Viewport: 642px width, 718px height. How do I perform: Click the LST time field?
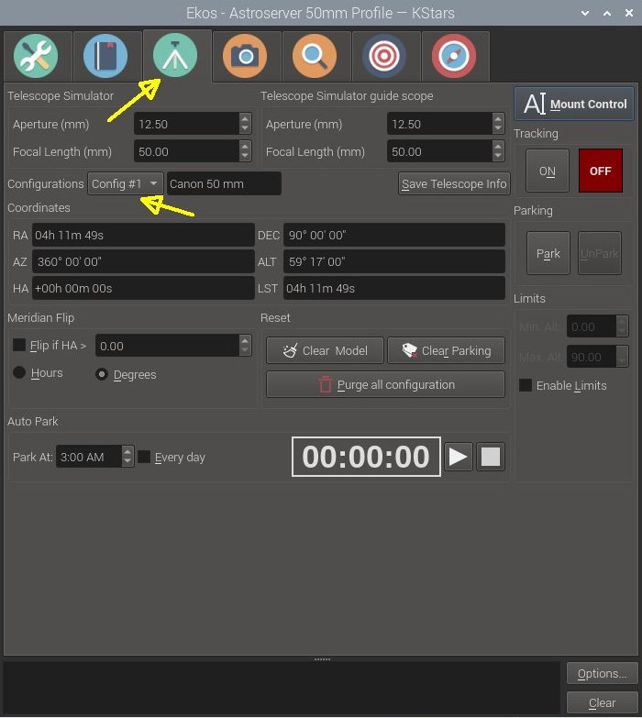(x=394, y=288)
